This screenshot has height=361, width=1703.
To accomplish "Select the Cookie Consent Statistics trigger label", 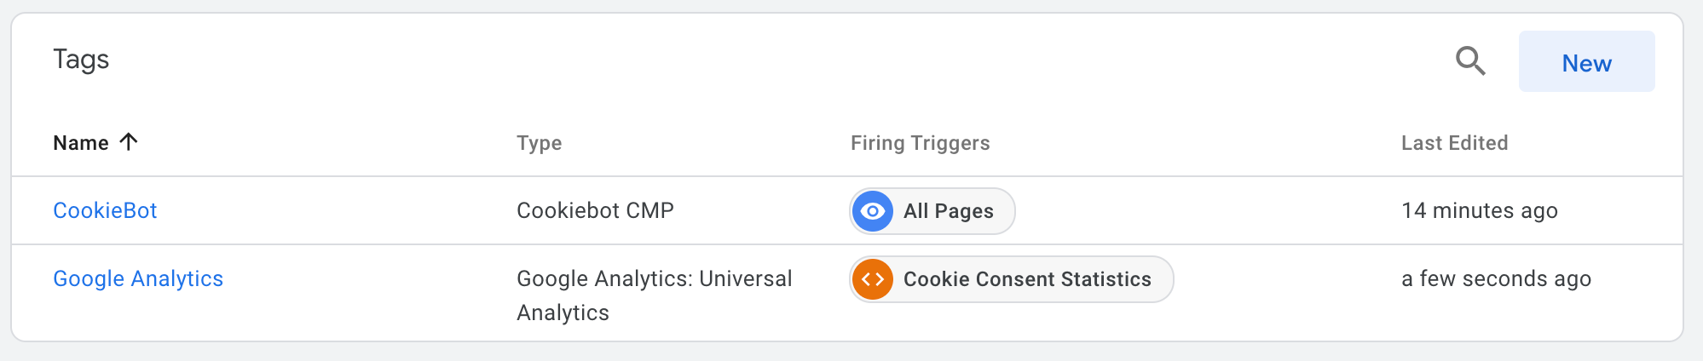I will (1027, 279).
